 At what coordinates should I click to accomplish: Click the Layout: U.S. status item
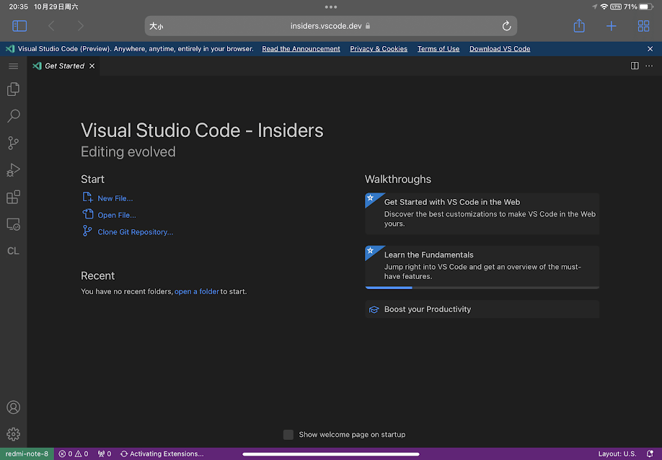617,454
